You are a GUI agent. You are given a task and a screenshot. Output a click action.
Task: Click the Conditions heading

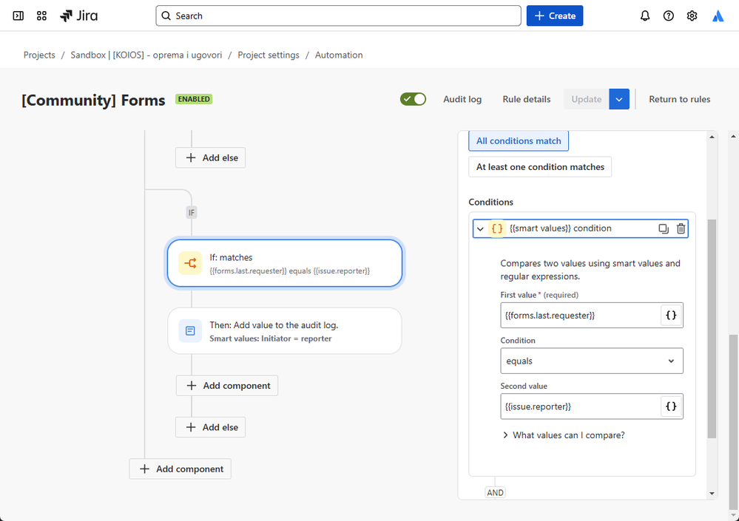(x=490, y=202)
